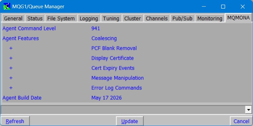This screenshot has height=126, width=253.
Task: Minimize the Queue Manager window
Action: (x=204, y=7)
